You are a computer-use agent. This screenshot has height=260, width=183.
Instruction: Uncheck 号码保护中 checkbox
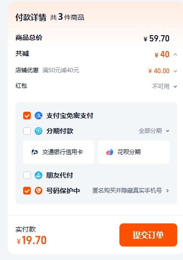point(27,191)
